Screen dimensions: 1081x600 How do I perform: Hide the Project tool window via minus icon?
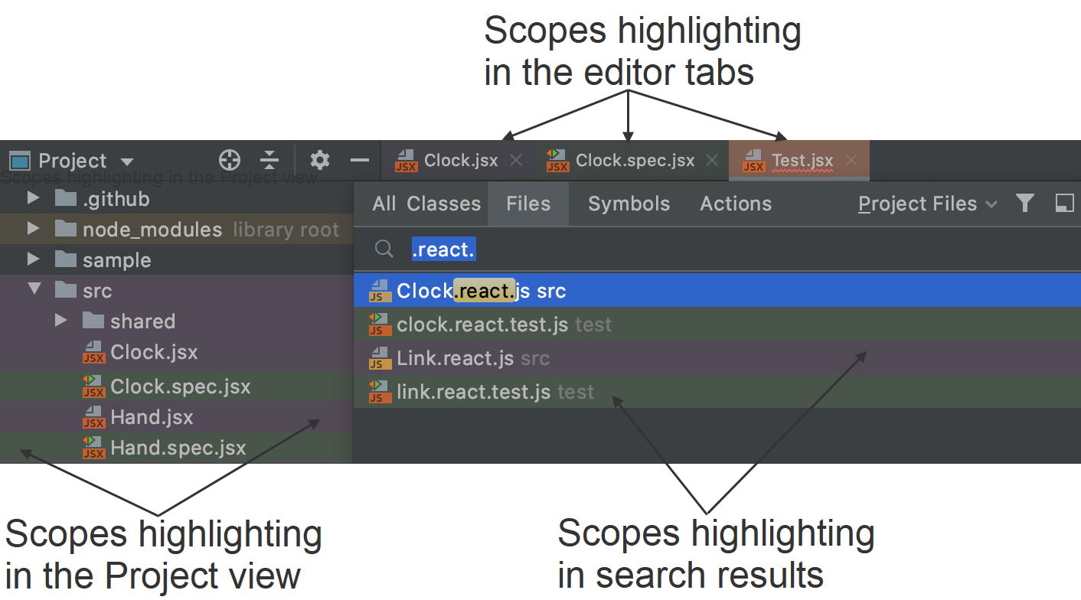[359, 160]
